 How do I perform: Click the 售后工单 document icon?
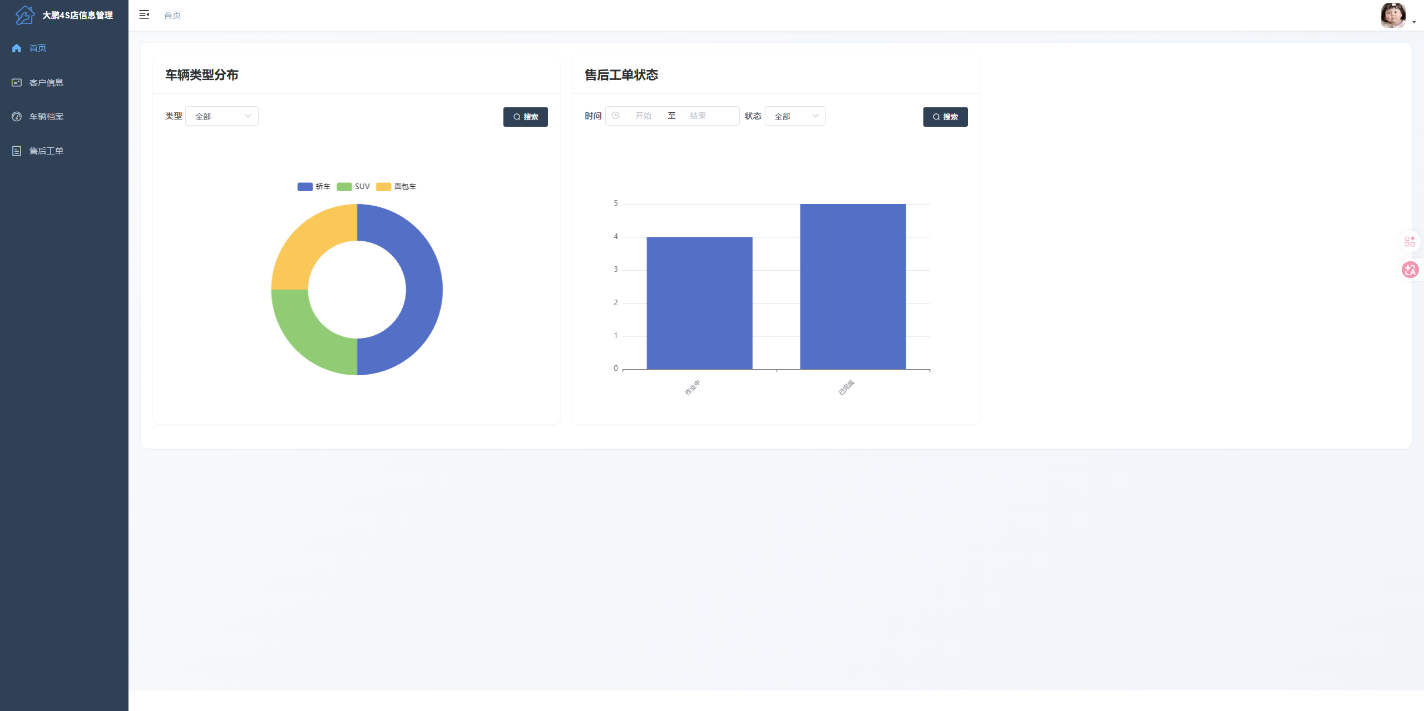coord(17,151)
